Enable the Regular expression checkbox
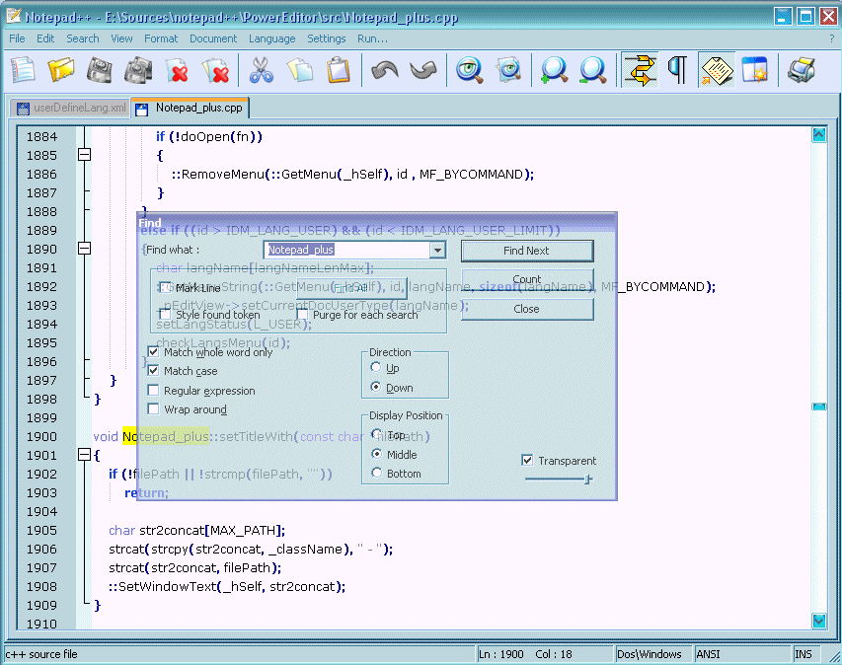The height and width of the screenshot is (665, 842). click(154, 390)
